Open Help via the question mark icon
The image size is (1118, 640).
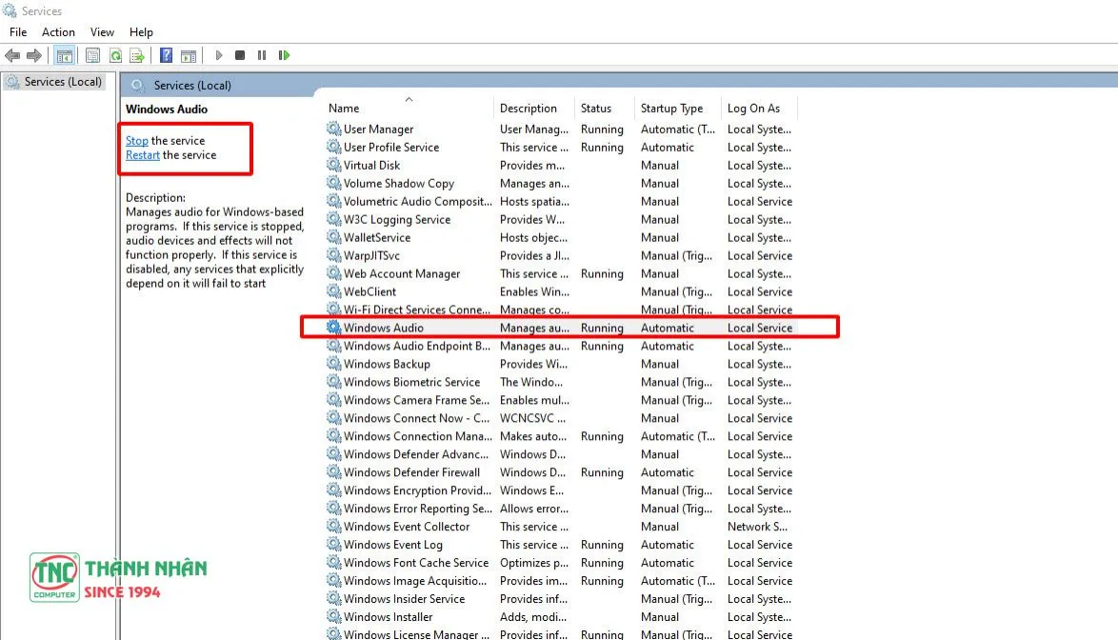pyautogui.click(x=167, y=54)
